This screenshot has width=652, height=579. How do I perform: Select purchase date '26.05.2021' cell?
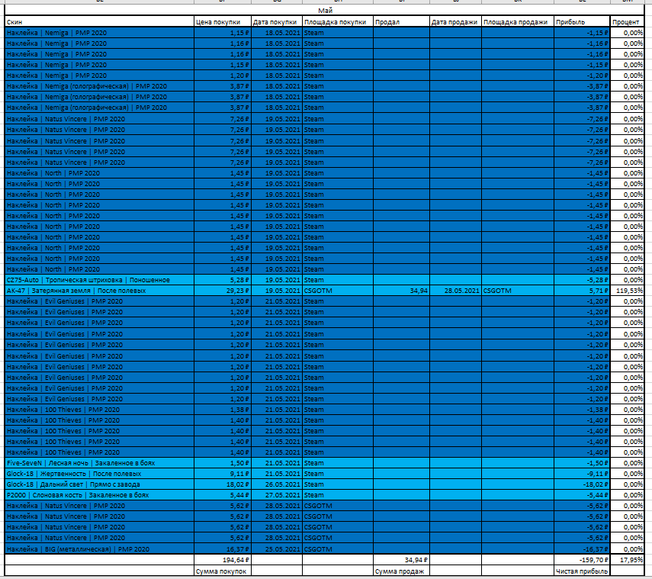tap(277, 484)
